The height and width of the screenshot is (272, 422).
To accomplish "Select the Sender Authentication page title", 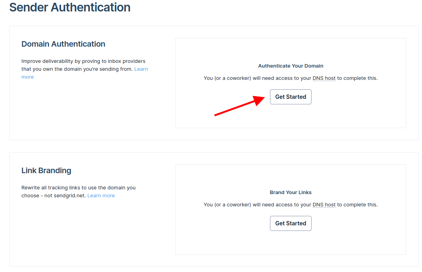I will click(70, 7).
